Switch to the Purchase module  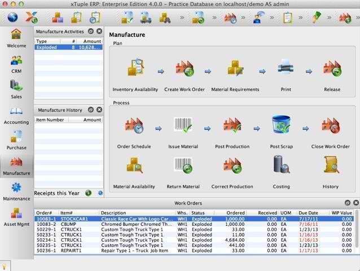coord(16,141)
